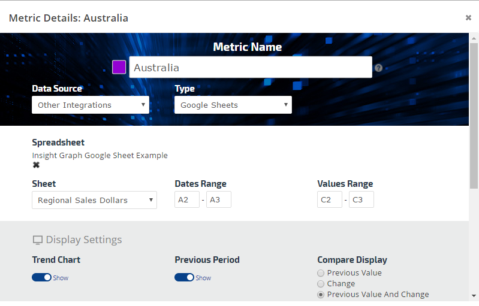Click the Dates Range start field A2
Image resolution: width=479 pixels, height=306 pixels.
click(187, 200)
